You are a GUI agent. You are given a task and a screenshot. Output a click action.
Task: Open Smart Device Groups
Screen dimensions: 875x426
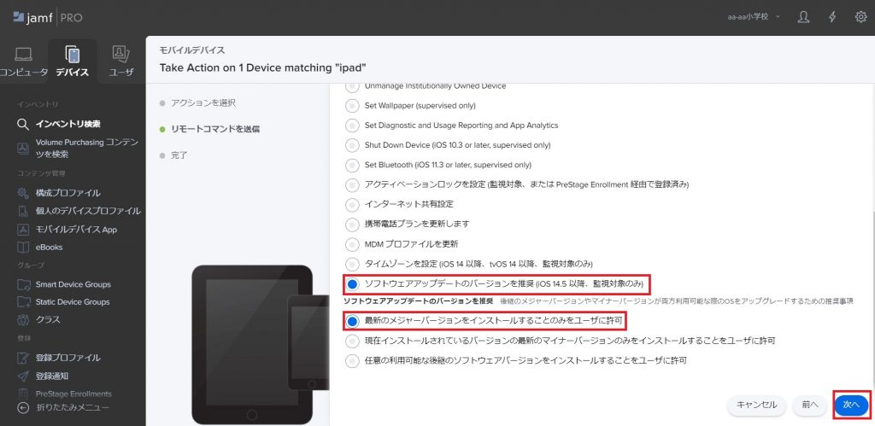click(73, 284)
